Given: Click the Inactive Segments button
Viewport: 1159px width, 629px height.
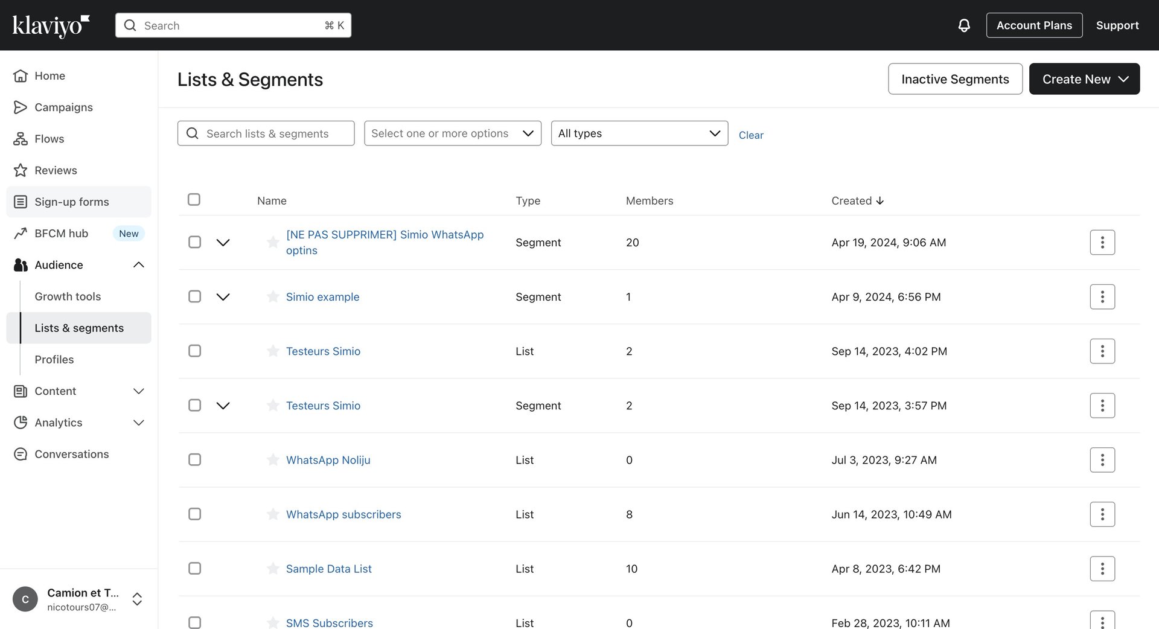Looking at the screenshot, I should [954, 79].
